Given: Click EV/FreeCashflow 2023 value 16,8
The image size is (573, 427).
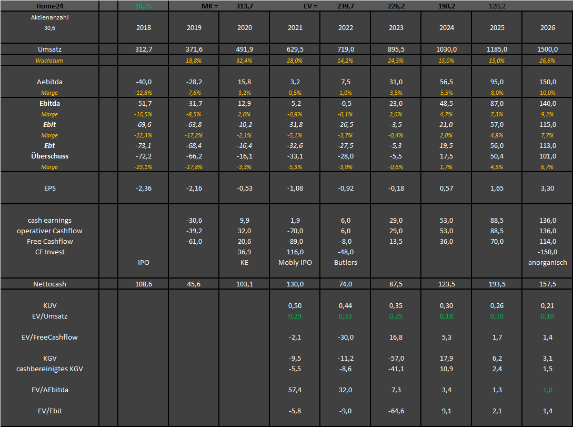Looking at the screenshot, I should 396,337.
